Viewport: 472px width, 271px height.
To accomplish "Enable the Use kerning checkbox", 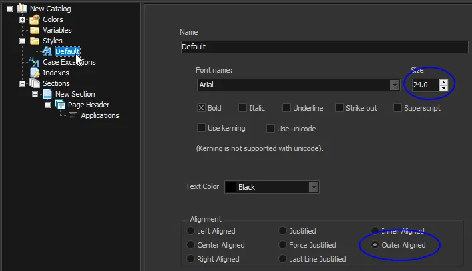I will click(x=201, y=128).
